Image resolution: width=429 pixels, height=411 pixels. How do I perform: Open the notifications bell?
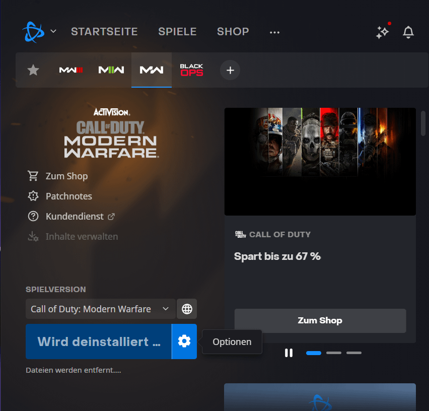point(408,32)
